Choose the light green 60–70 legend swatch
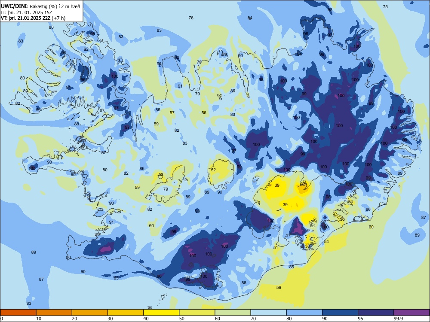This screenshot has width=430, height=322. (x=233, y=313)
